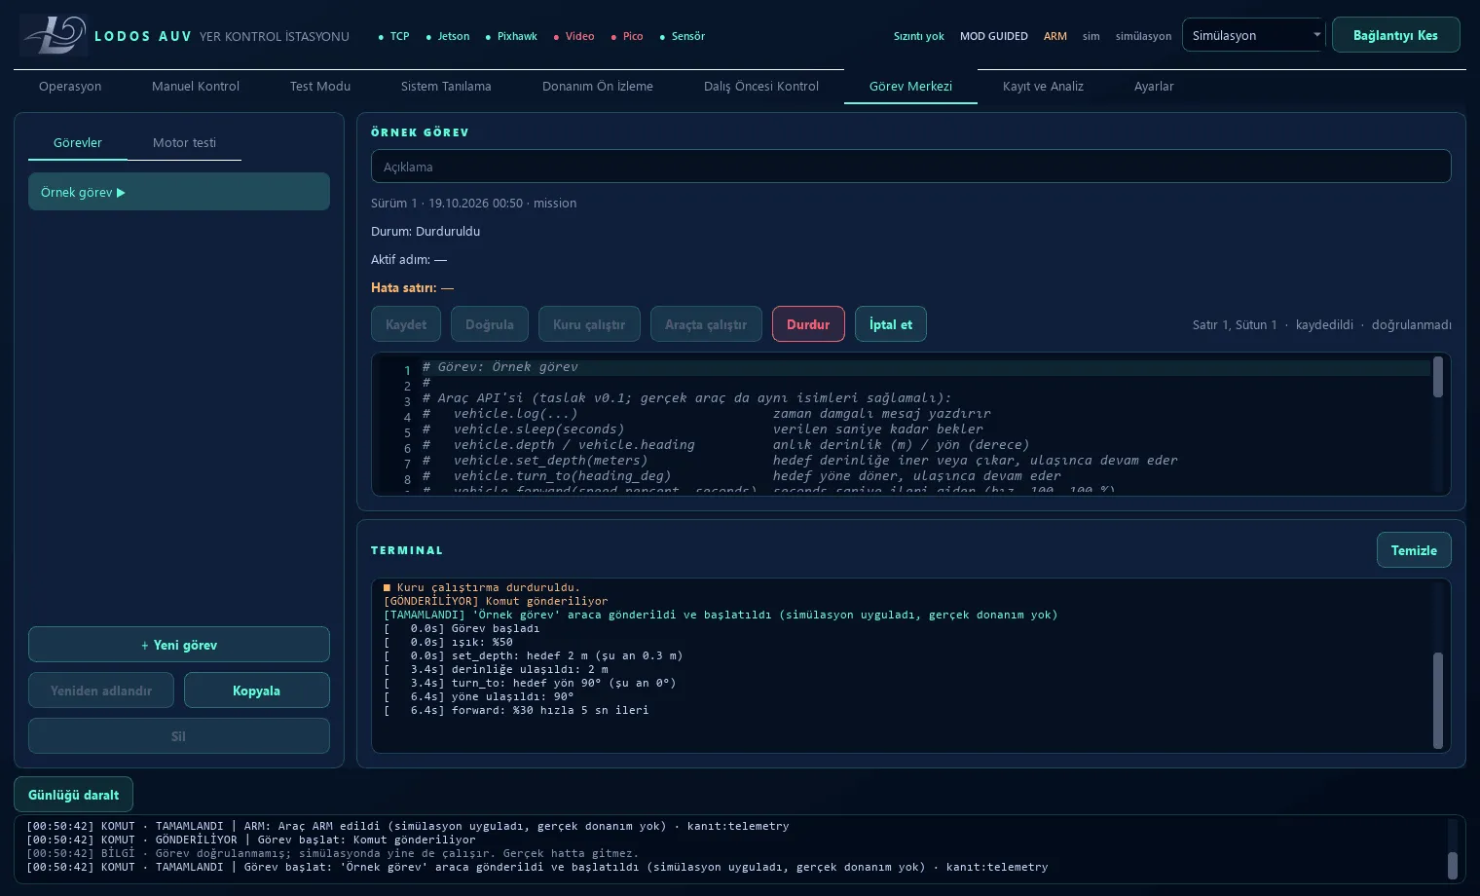
Task: Open Kayıt ve Analiz tab
Action: [x=1043, y=86]
